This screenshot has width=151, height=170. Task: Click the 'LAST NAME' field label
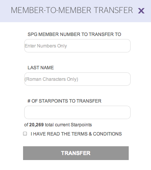click(41, 68)
